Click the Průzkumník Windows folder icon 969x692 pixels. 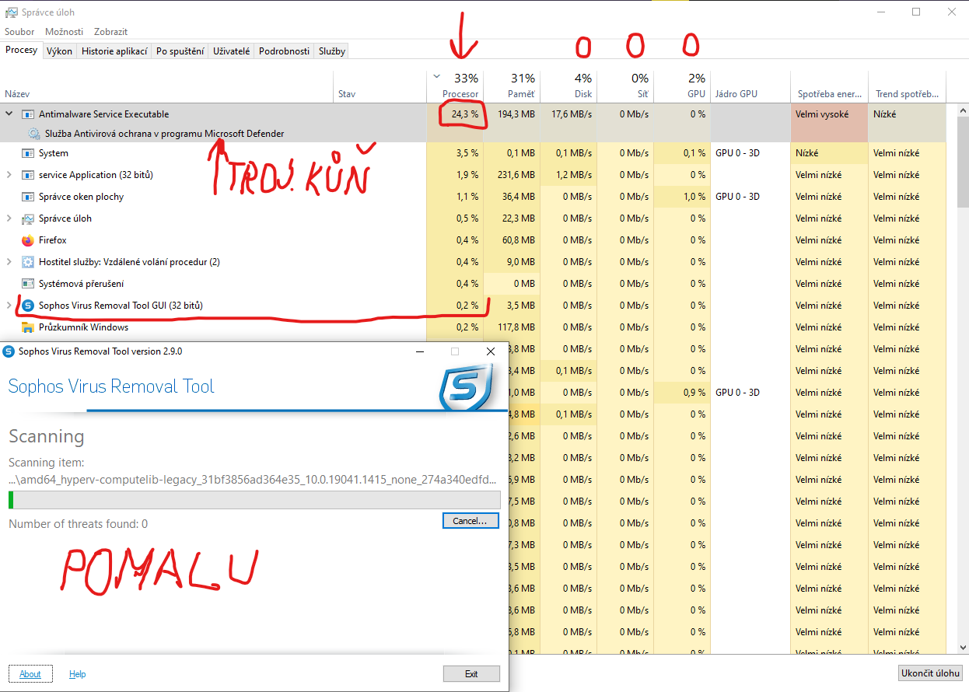pos(28,327)
